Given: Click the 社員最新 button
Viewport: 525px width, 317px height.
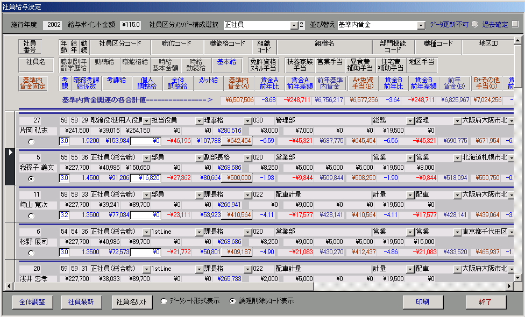Looking at the screenshot, I should 81,302.
